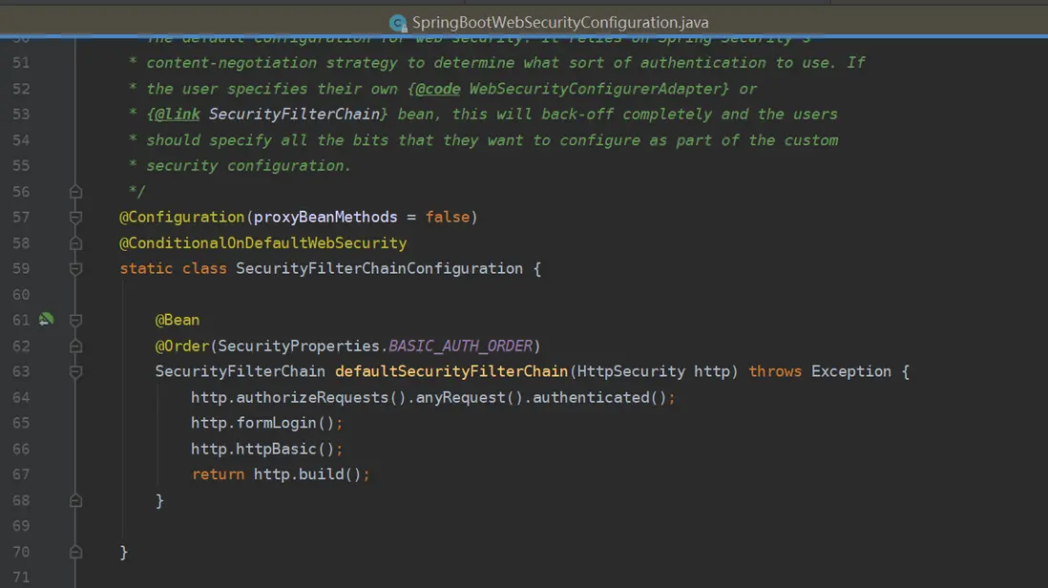
Task: Click authenticated() call on line 64
Action: [599, 397]
